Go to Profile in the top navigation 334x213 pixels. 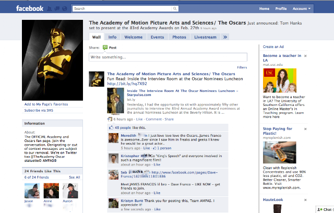tap(281, 9)
